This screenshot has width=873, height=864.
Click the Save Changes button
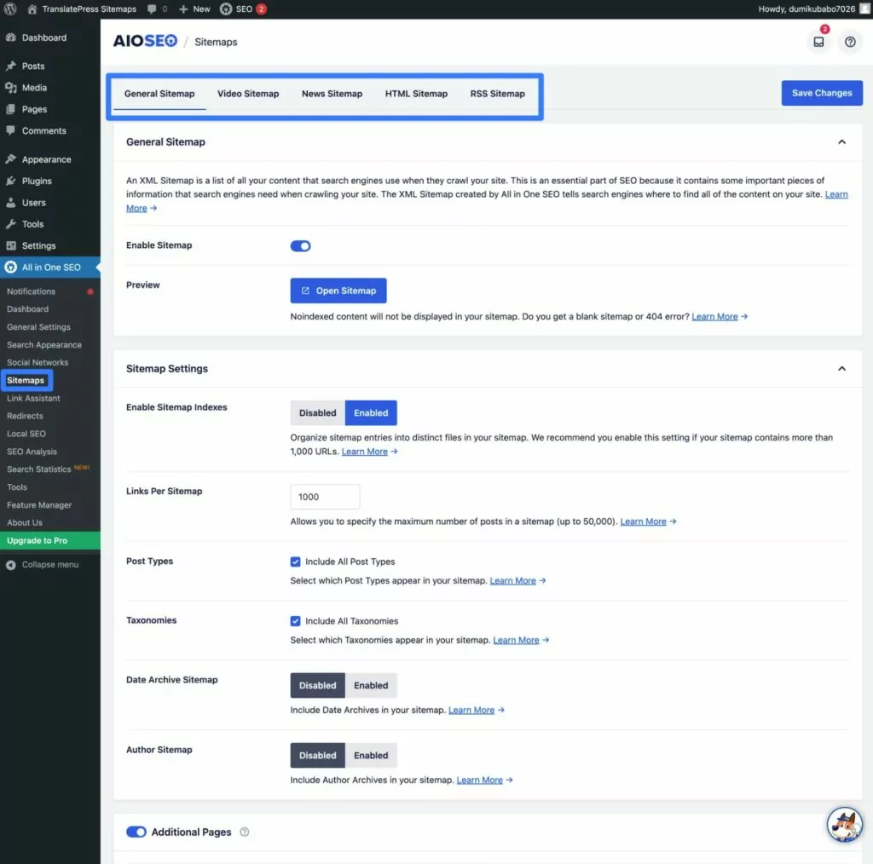point(822,93)
